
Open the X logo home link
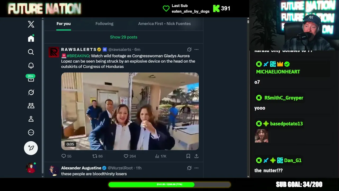point(31,24)
